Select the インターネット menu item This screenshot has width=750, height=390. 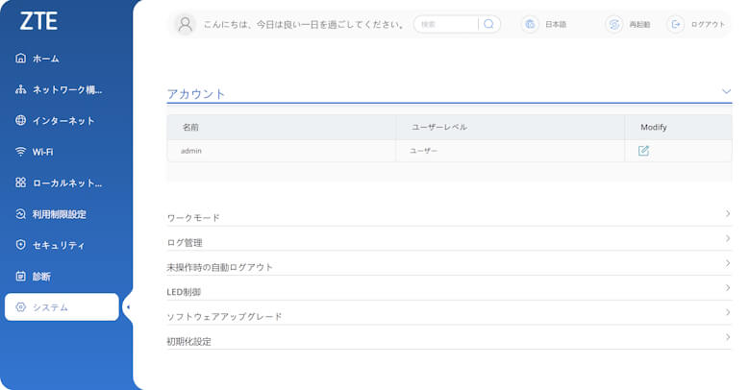[62, 121]
